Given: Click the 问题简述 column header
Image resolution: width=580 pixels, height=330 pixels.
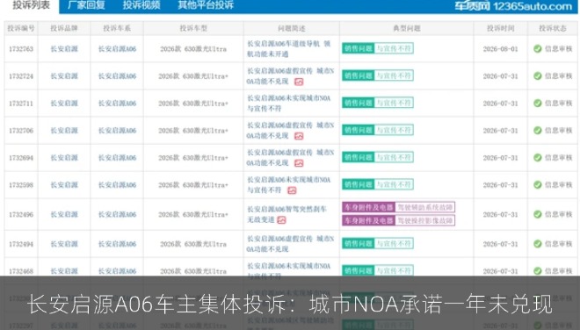Looking at the screenshot, I should coord(292,28).
